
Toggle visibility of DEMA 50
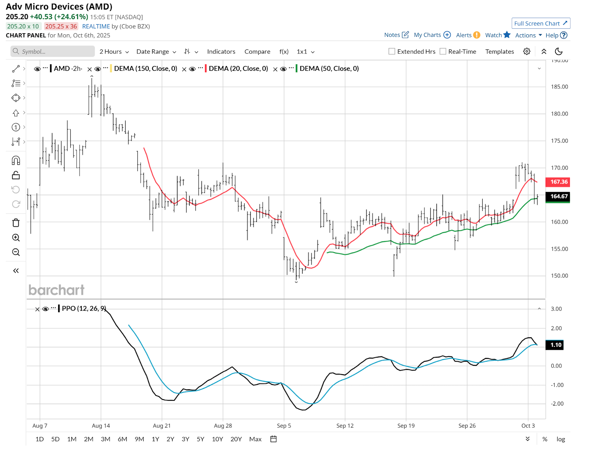point(283,69)
